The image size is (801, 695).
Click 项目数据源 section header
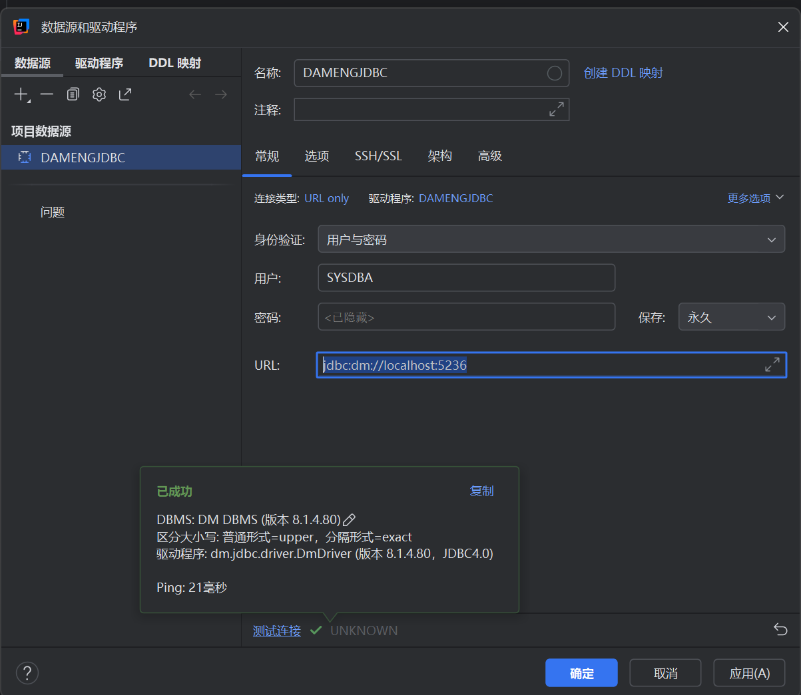coord(41,131)
